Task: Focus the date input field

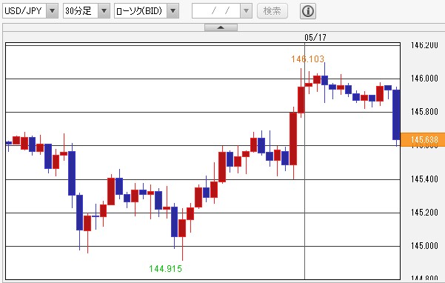Action: 216,11
